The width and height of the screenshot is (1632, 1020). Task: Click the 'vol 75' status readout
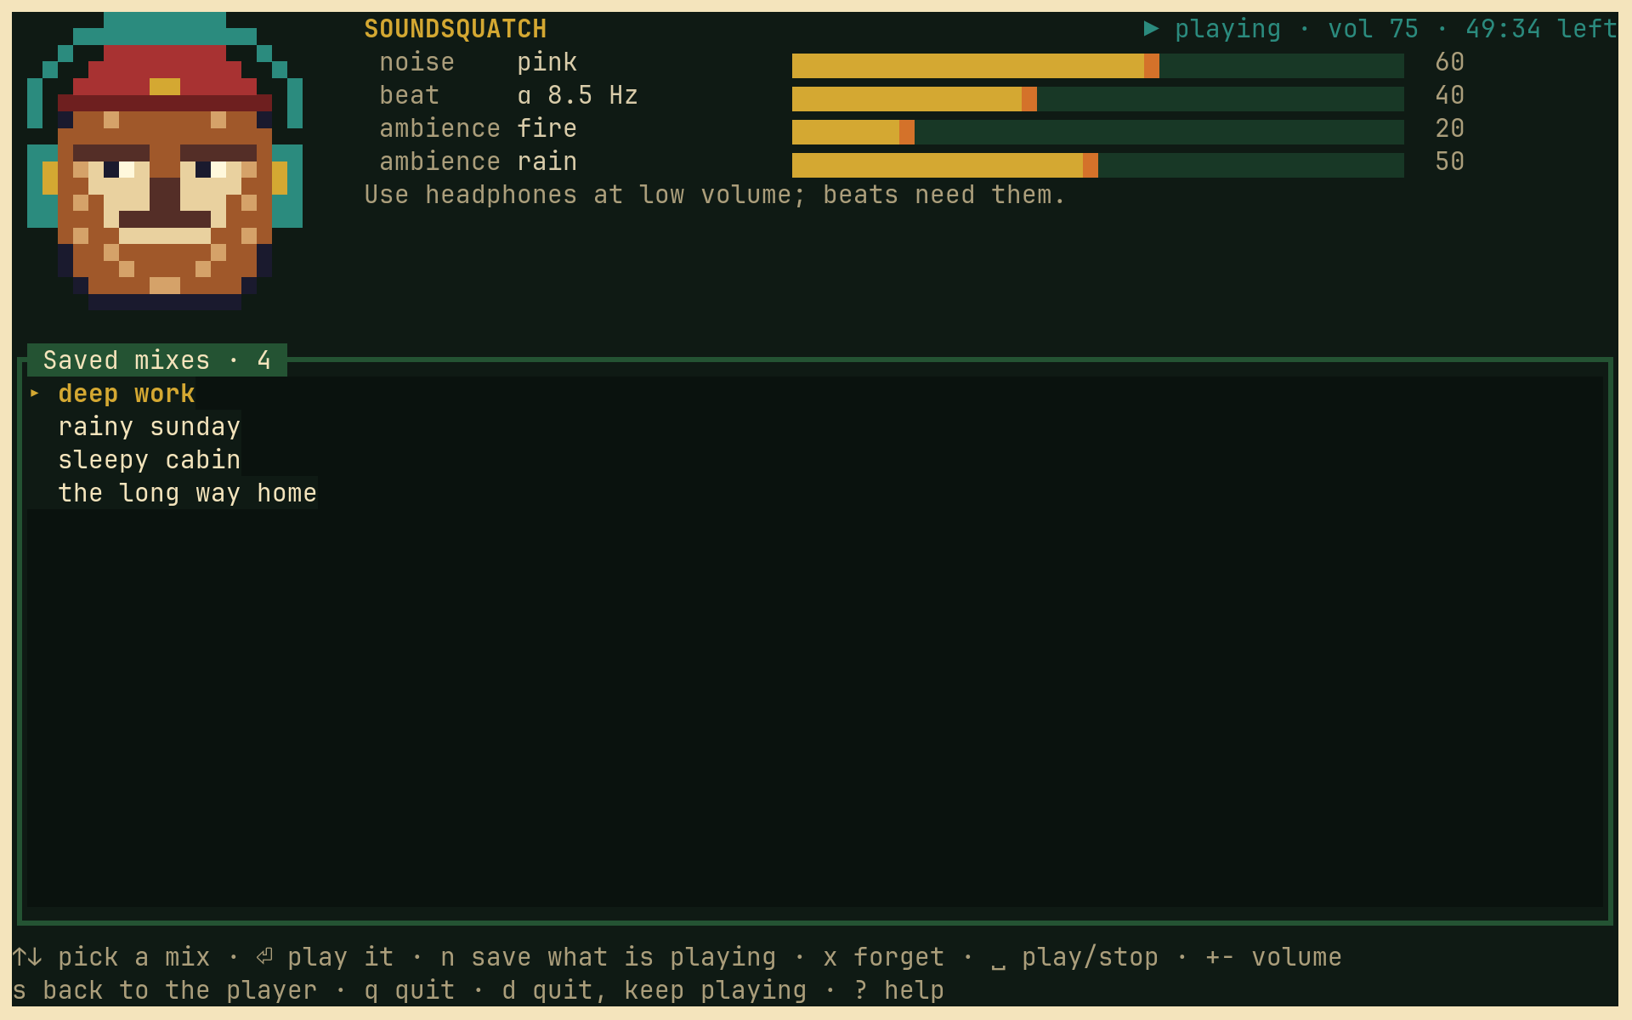1374,29
